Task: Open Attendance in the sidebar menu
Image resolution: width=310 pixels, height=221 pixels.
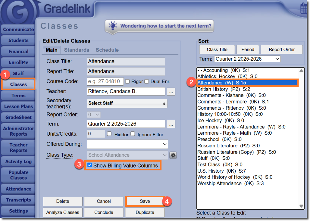Action: (x=19, y=189)
